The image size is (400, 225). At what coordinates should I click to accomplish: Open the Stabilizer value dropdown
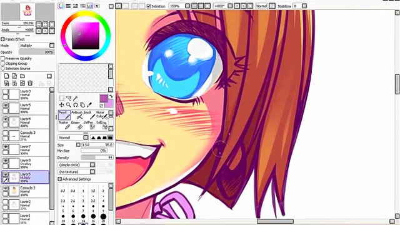pos(304,6)
